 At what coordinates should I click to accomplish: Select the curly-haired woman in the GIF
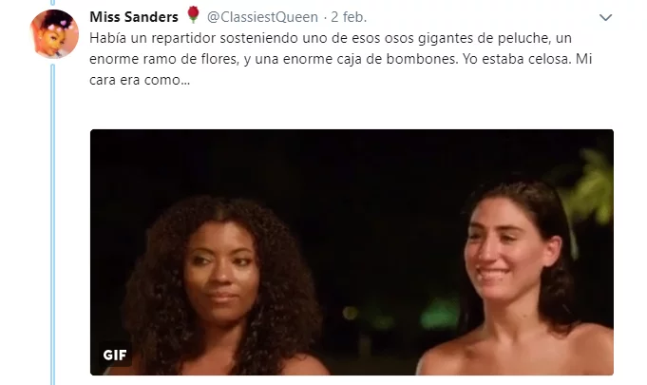pos(219,286)
